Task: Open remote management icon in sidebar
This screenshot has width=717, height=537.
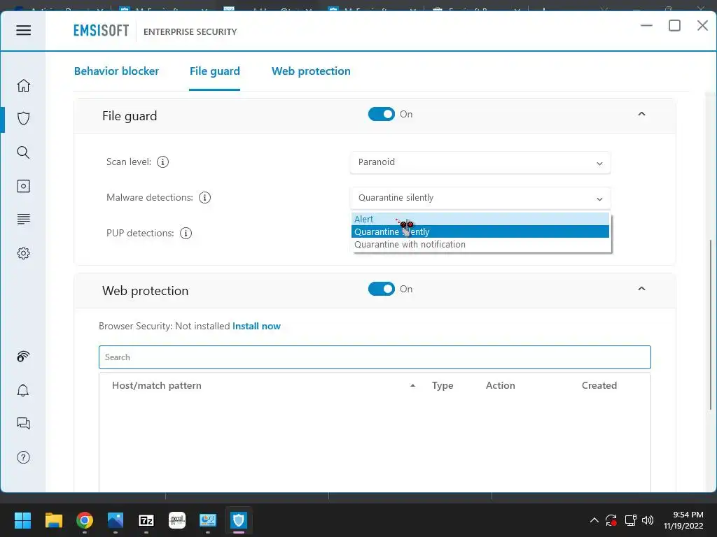Action: pos(23,356)
